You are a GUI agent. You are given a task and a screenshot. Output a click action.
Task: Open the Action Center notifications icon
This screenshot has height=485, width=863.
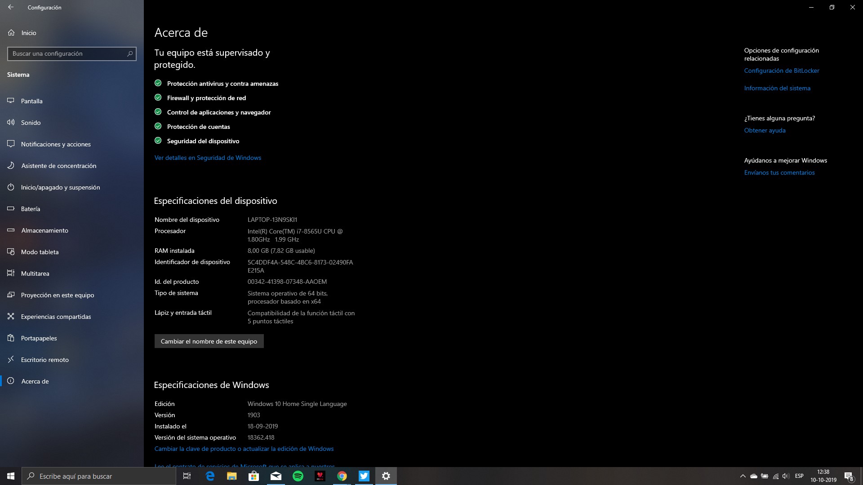(x=849, y=476)
